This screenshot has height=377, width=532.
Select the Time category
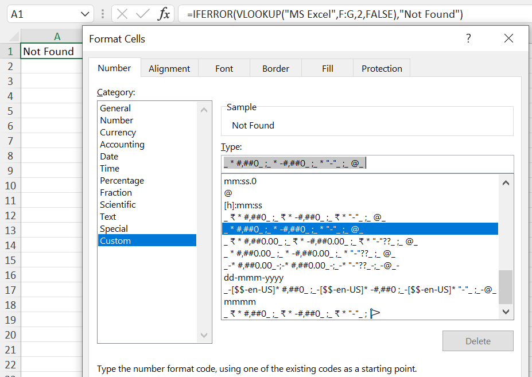tap(147, 168)
